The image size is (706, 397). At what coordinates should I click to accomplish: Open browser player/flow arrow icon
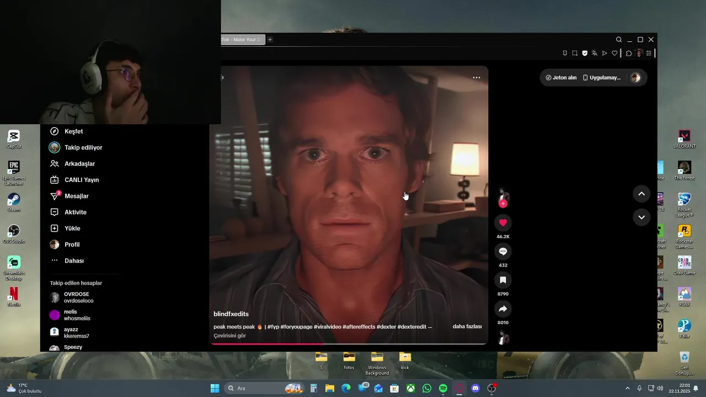coord(605,53)
